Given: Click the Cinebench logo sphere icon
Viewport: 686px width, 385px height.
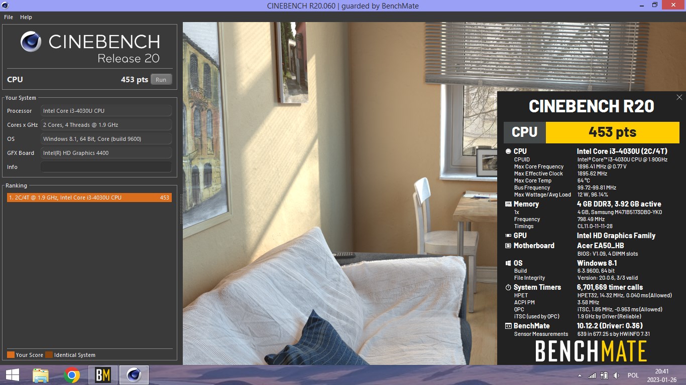Looking at the screenshot, I should point(31,42).
